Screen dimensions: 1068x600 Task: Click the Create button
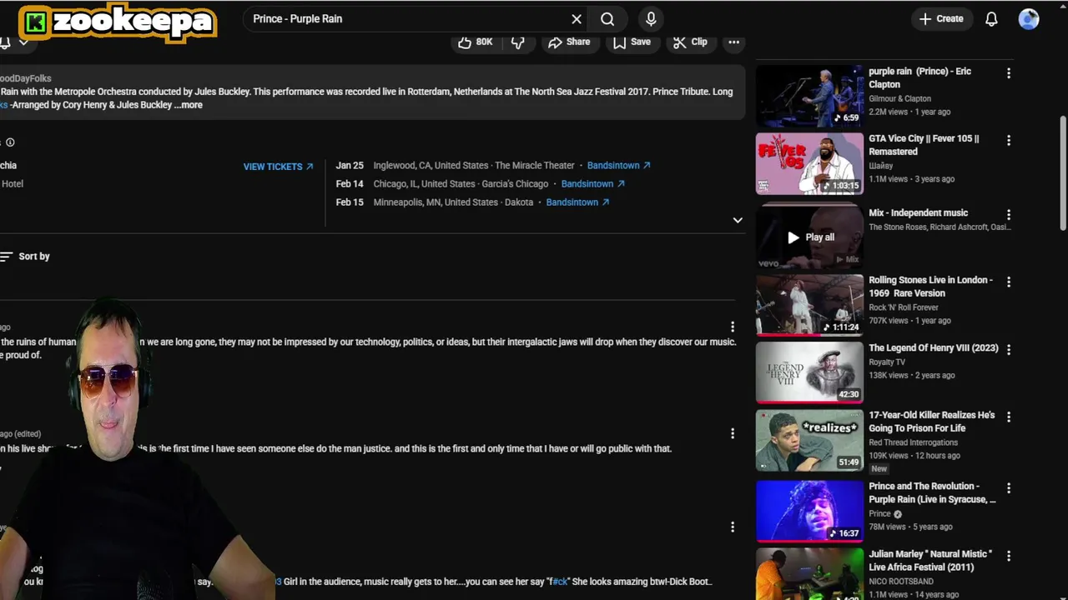[941, 19]
